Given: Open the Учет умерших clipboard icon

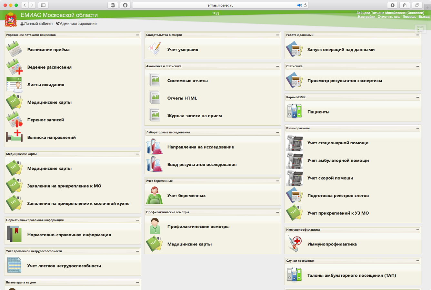Looking at the screenshot, I should point(154,50).
